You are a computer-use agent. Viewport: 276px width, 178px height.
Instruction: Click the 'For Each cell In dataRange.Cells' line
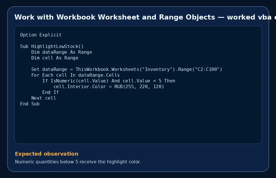(x=76, y=75)
